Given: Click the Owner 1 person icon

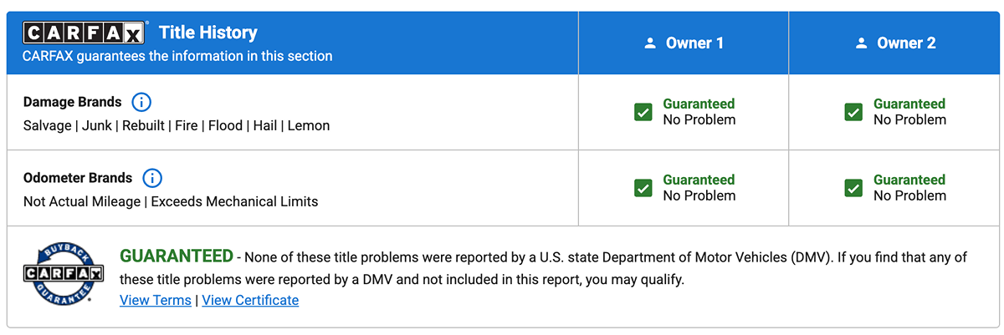Looking at the screenshot, I should click(650, 43).
